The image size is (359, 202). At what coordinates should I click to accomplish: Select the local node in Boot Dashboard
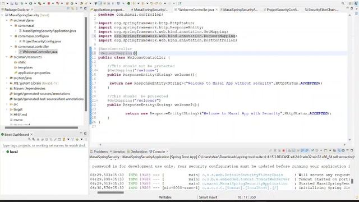tap(13, 152)
